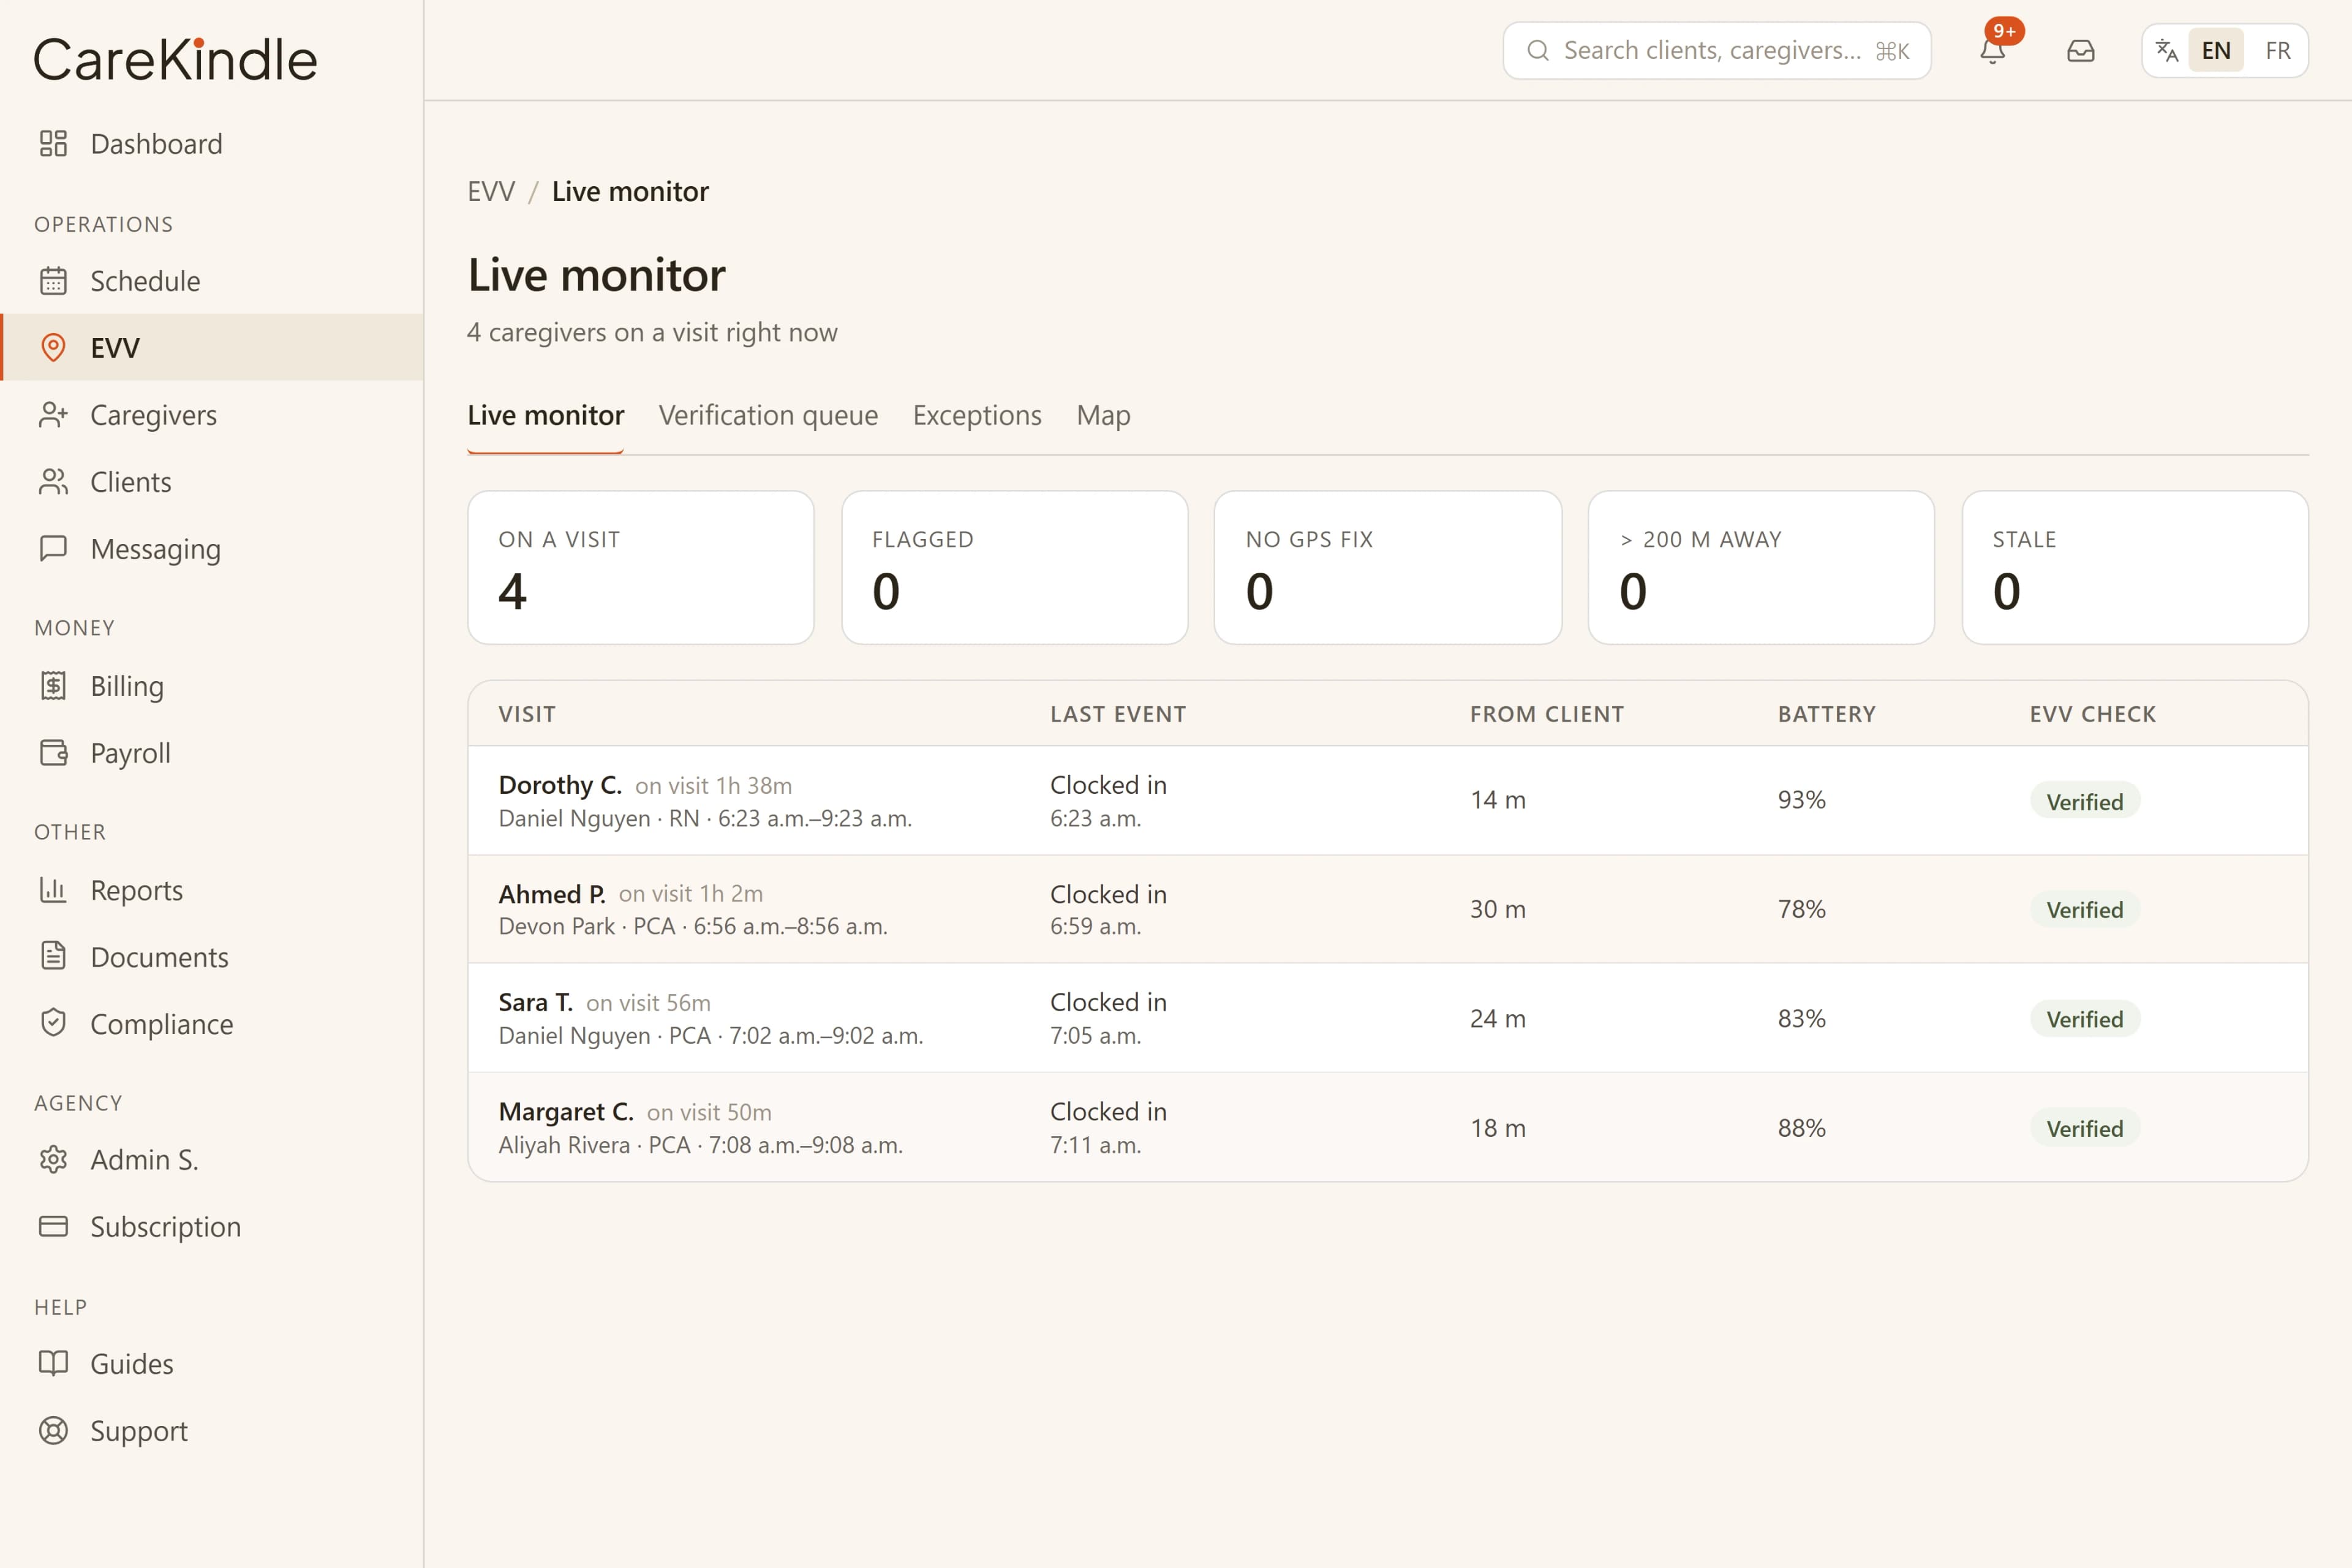Click the translate language icon
The image size is (2352, 1568).
click(2167, 50)
